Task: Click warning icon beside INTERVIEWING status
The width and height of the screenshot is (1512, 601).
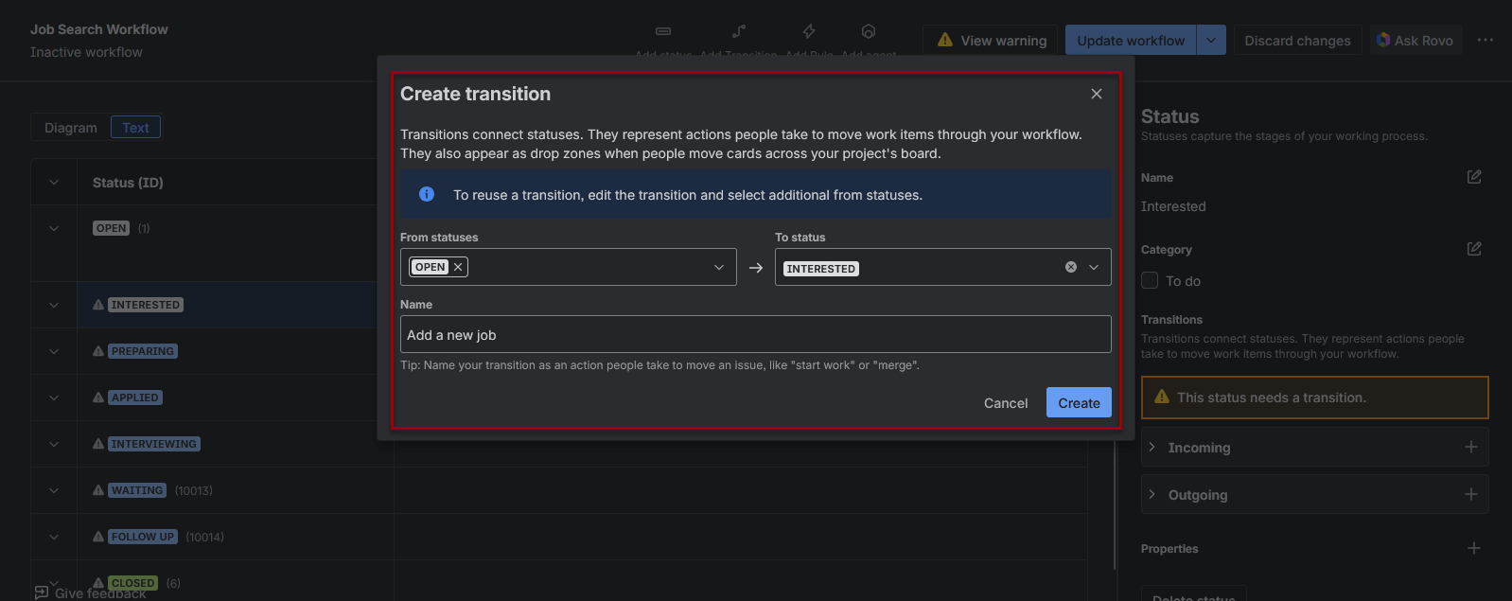Action: pyautogui.click(x=98, y=444)
